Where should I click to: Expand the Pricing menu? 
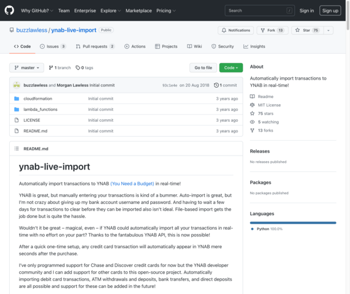[166, 10]
